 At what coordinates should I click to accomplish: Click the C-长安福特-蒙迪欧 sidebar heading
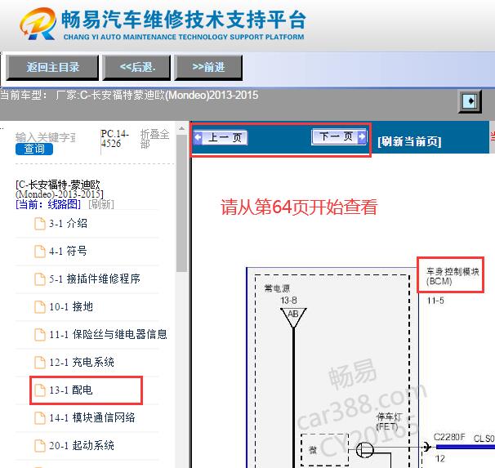pos(59,189)
